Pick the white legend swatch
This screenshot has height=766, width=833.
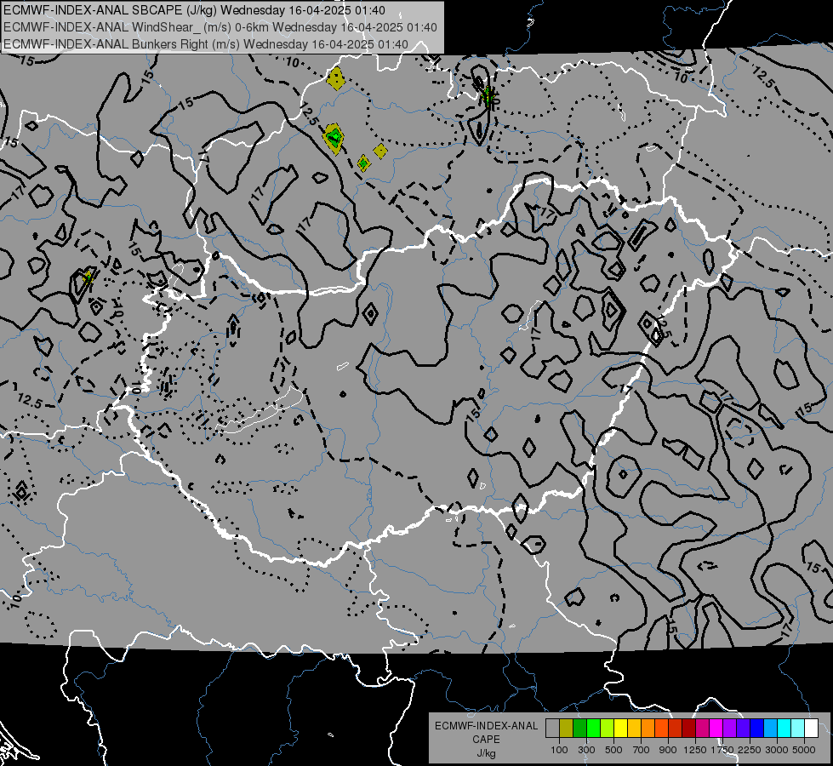(x=811, y=729)
